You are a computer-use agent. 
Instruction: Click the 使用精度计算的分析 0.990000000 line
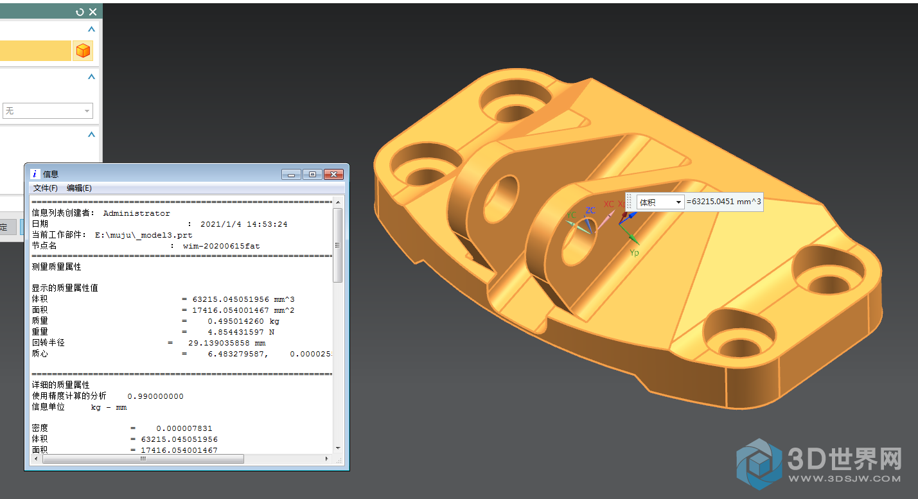point(107,396)
